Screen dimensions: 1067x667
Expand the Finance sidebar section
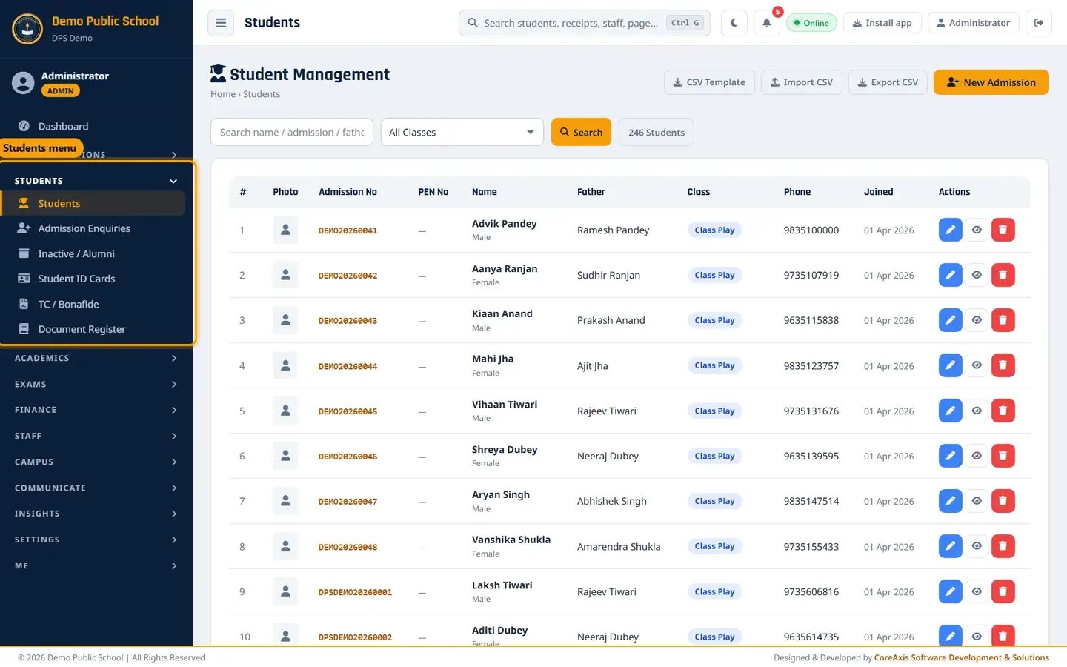click(x=96, y=410)
